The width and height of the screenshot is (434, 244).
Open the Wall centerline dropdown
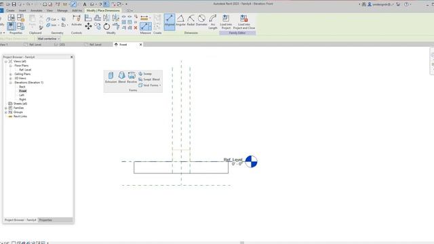[x=48, y=39]
